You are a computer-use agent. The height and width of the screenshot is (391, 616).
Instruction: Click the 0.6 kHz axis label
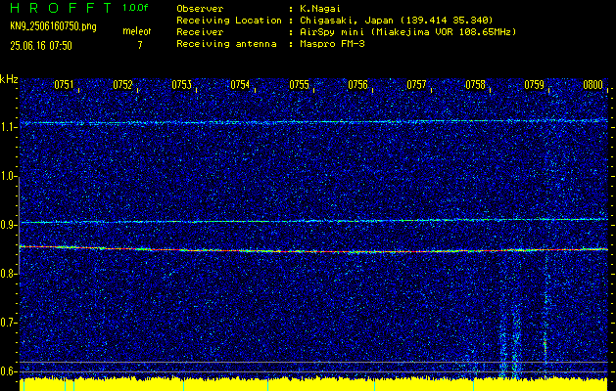(x=8, y=371)
